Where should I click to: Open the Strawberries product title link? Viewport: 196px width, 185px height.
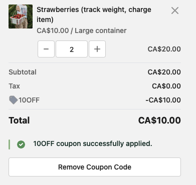click(x=94, y=14)
